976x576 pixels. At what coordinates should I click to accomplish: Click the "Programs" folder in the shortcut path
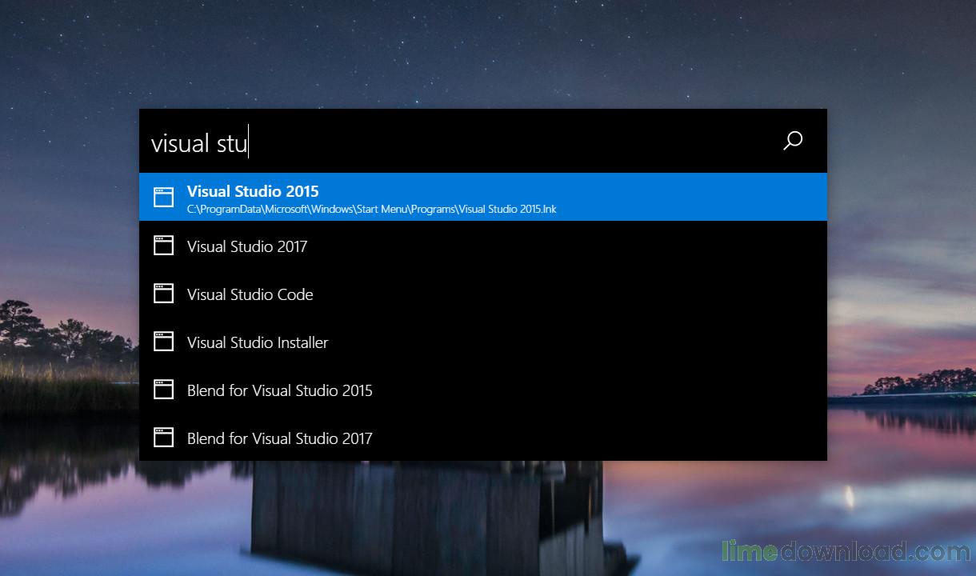[434, 210]
